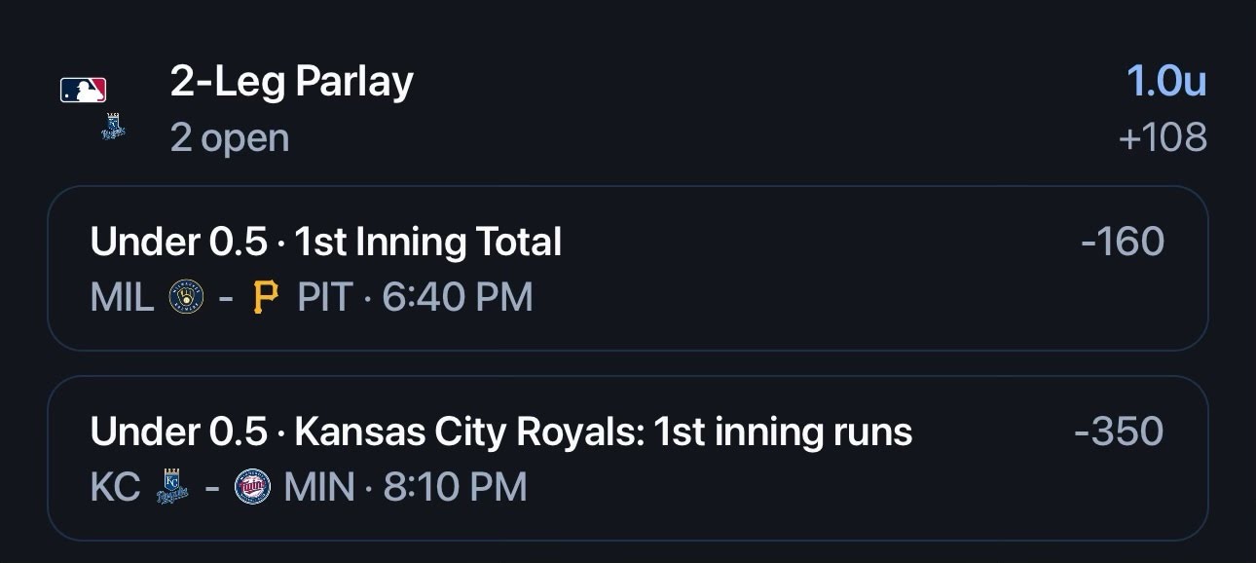Viewport: 1256px width, 563px height.
Task: Click the Kansas City Royals logo in second leg
Action: [172, 486]
